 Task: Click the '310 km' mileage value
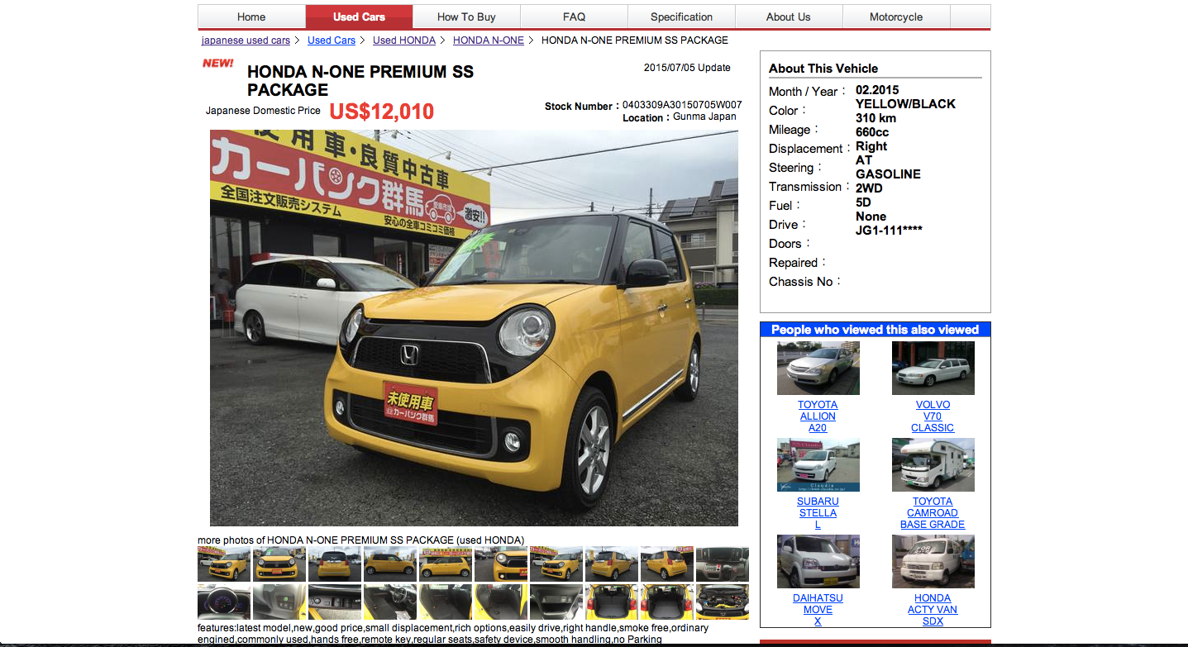click(875, 118)
